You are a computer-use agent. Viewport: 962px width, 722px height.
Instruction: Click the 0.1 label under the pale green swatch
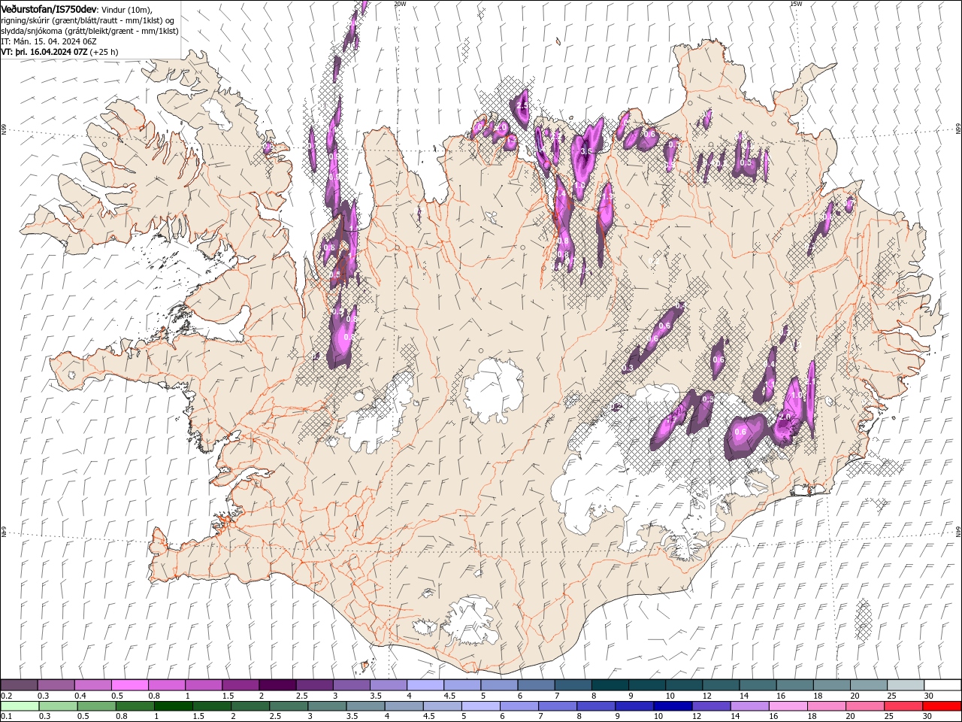pos(7,717)
